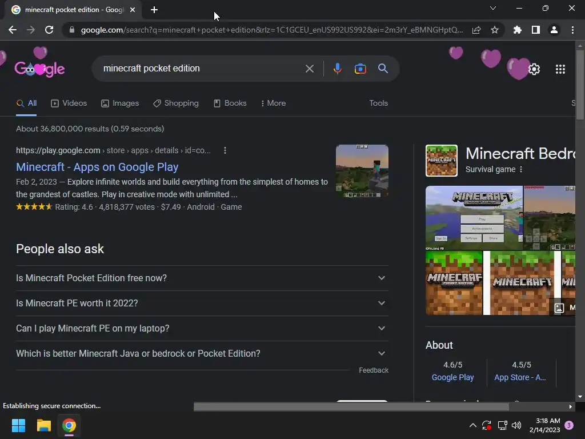Viewport: 585px width, 439px height.
Task: Toggle Chrome side panel
Action: click(x=536, y=30)
